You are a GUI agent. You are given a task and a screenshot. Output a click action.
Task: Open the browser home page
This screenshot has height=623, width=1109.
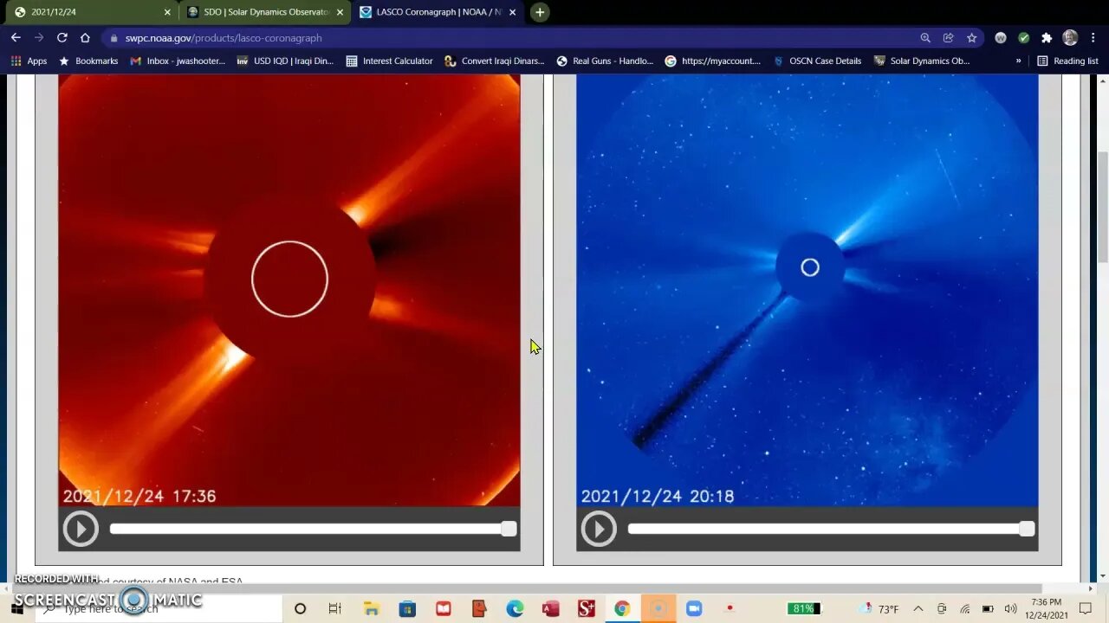click(x=85, y=38)
